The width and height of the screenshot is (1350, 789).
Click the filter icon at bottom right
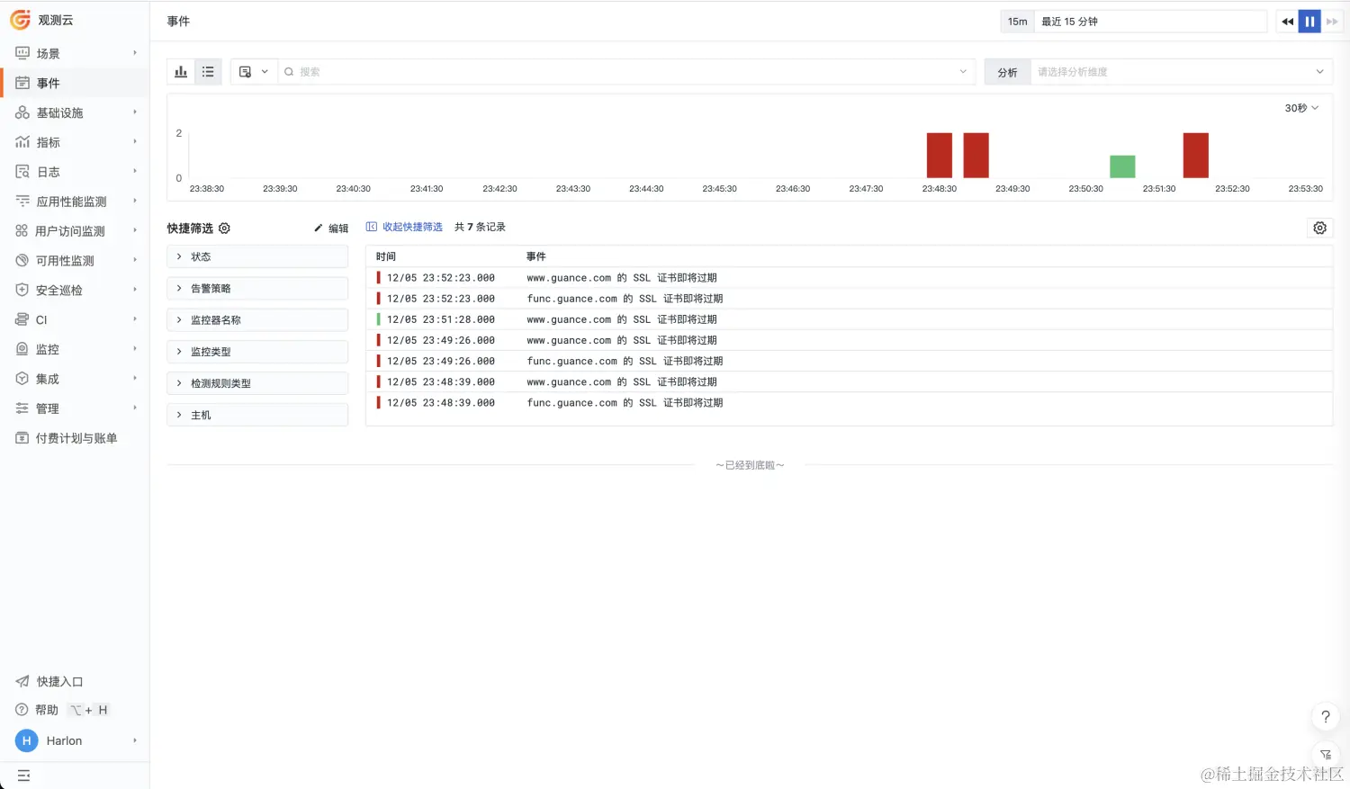1325,755
